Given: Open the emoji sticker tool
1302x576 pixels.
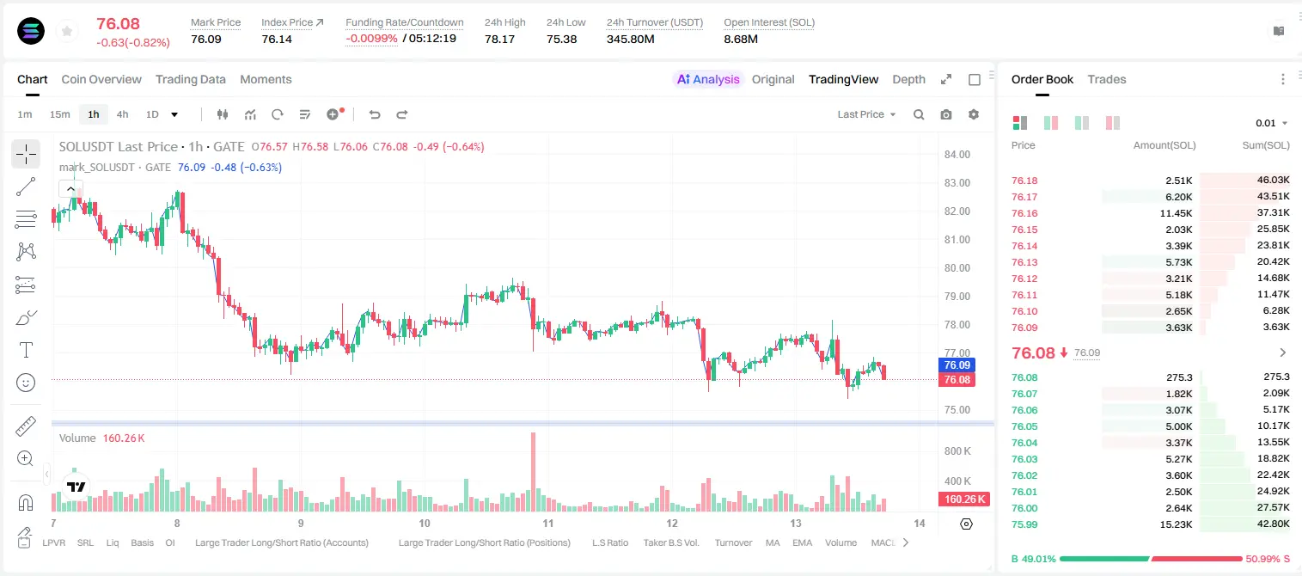Looking at the screenshot, I should [26, 383].
